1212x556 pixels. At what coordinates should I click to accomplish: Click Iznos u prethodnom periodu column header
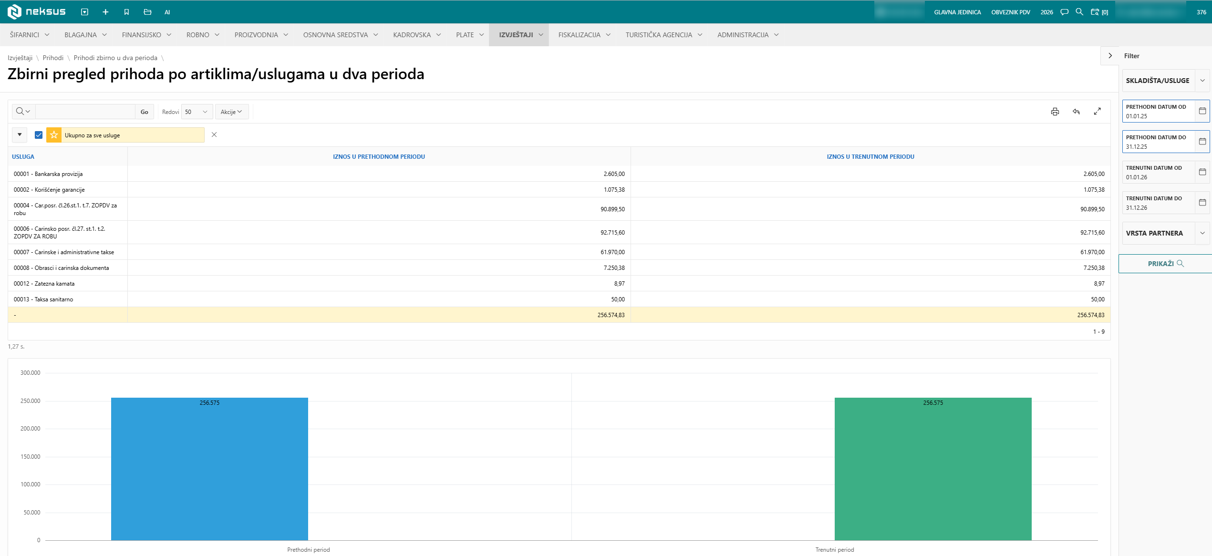379,156
